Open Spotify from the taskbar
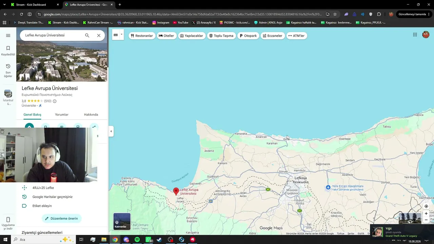The width and height of the screenshot is (434, 244). (x=137, y=240)
